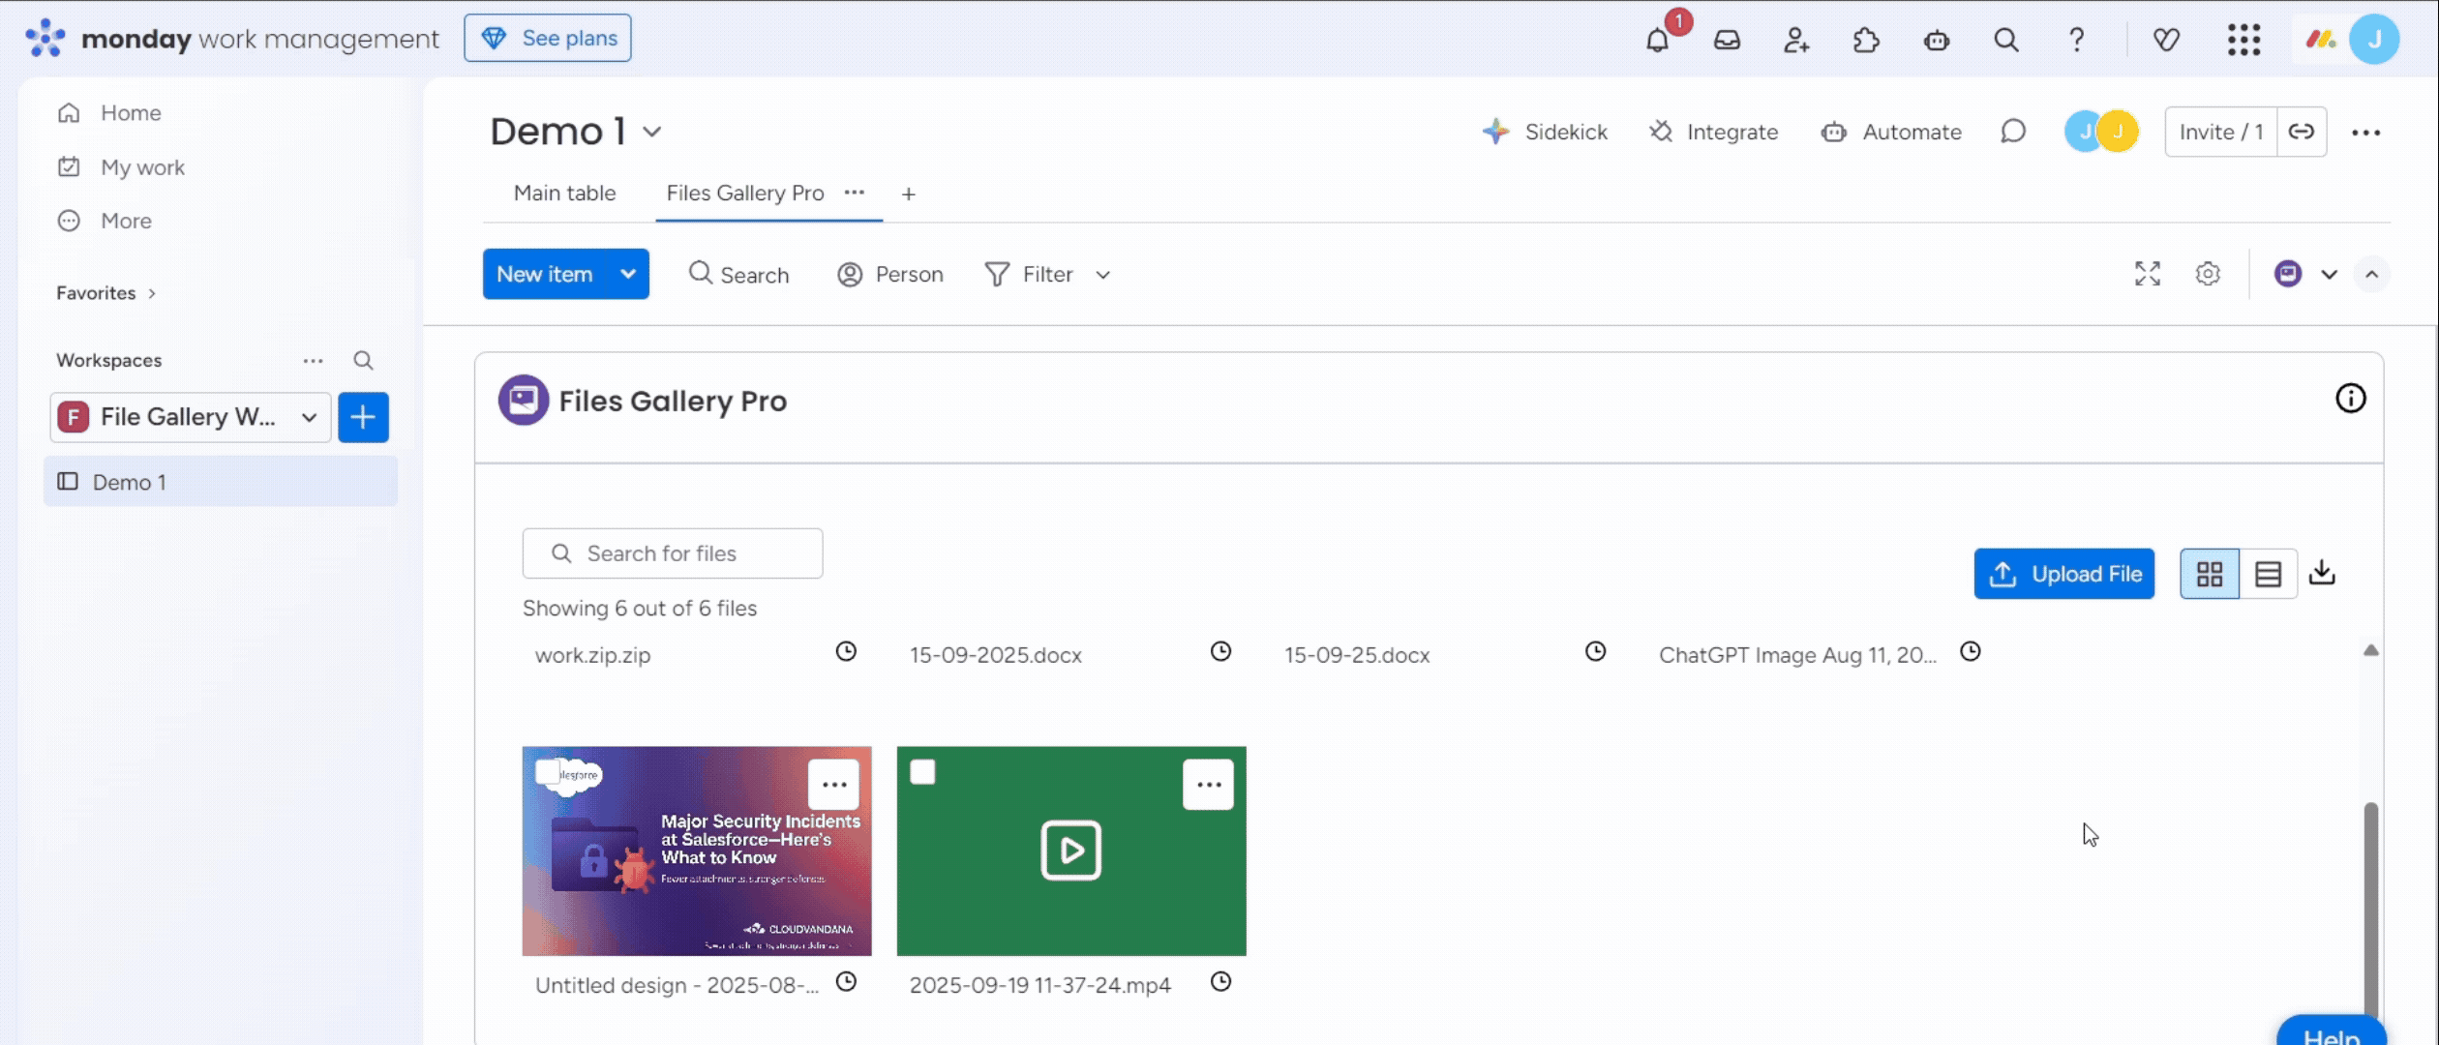Screen dimensions: 2439x1045
Task: Click the Upload File button
Action: tap(2063, 574)
